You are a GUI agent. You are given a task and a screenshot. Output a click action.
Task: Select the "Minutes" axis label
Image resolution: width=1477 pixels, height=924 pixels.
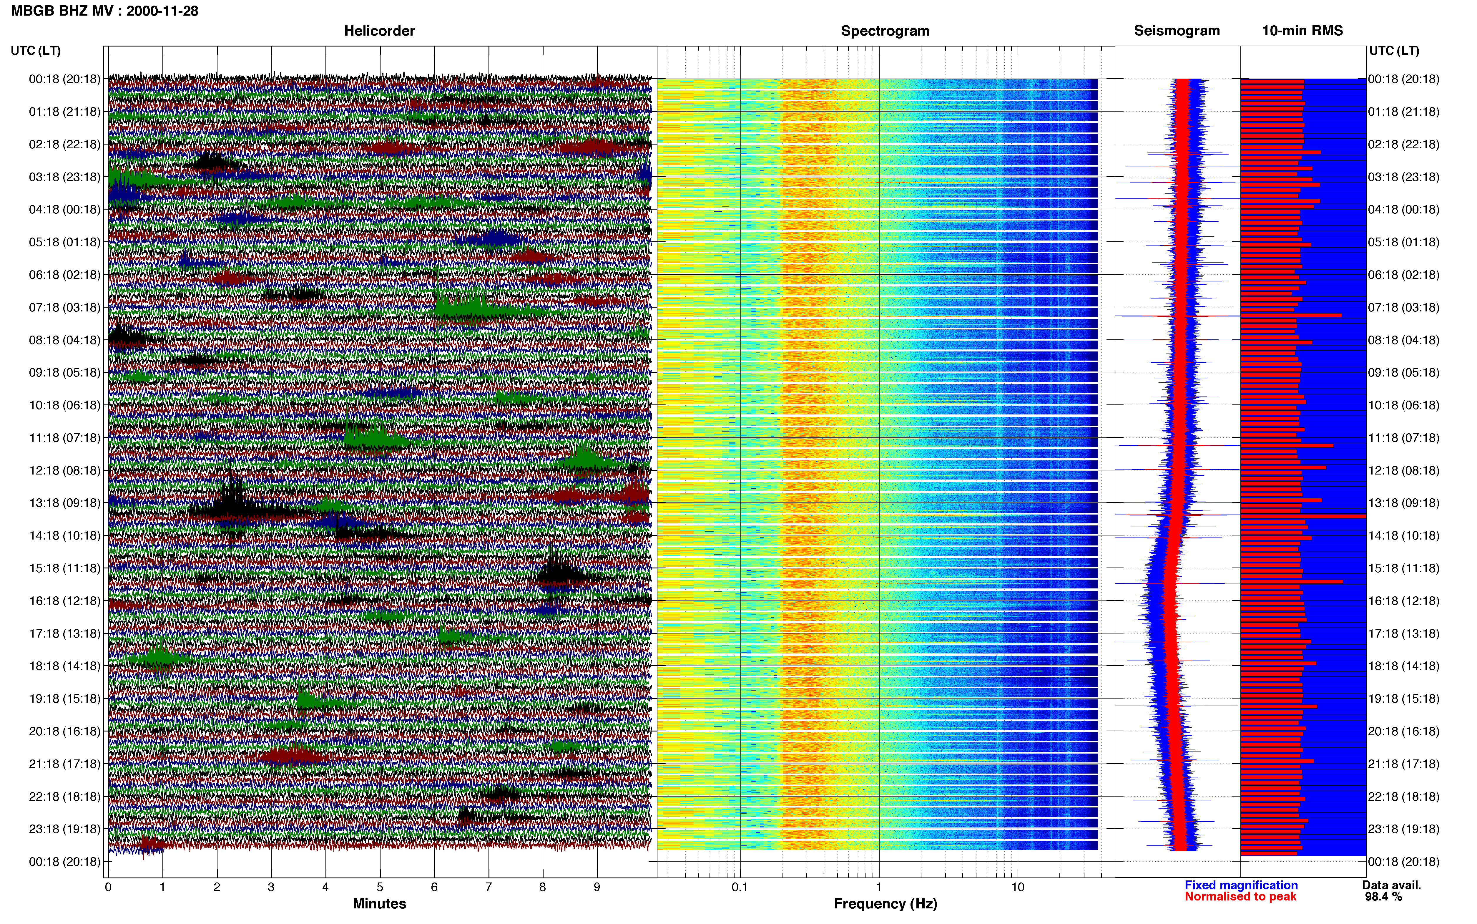point(379,903)
